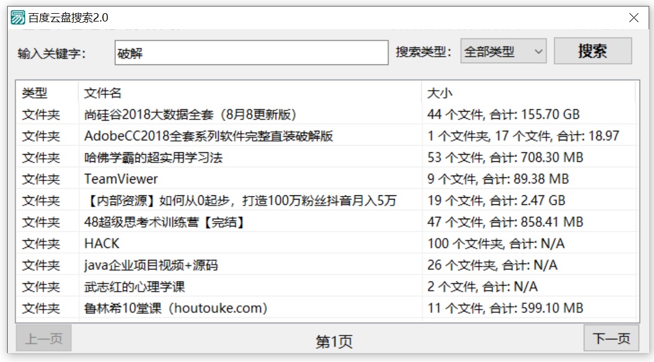The width and height of the screenshot is (654, 362).
Task: Select row 鲁林希10堂课（houtouke.com）
Action: click(x=327, y=308)
